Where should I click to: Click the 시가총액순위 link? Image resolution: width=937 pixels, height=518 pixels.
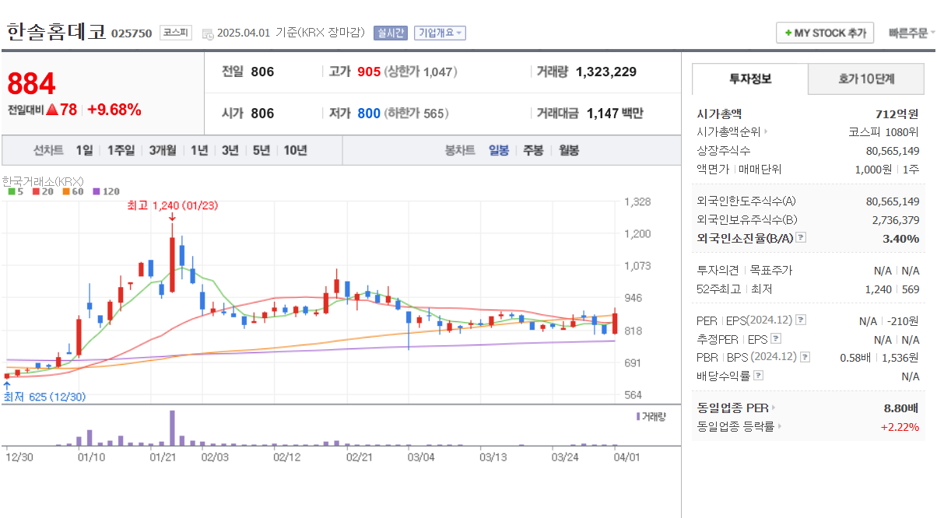click(728, 131)
